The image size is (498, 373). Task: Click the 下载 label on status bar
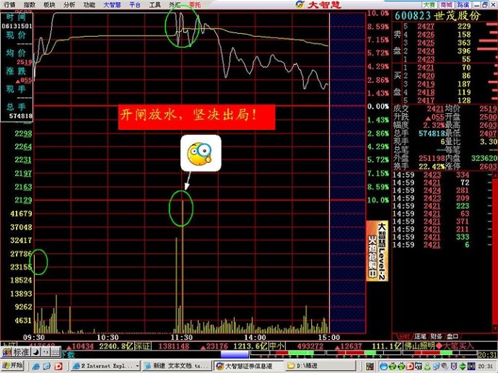67,354
